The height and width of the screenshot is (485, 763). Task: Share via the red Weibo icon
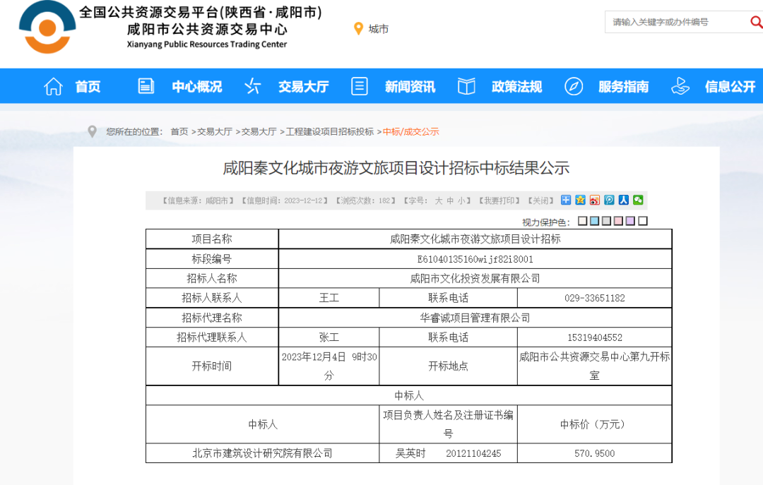tap(595, 200)
